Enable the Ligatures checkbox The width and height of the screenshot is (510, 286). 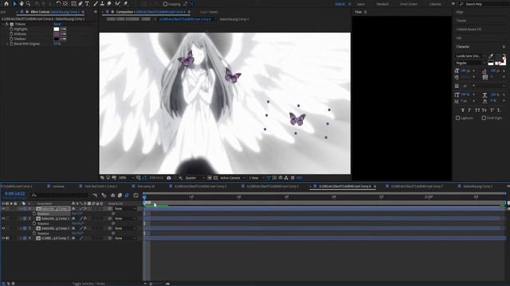(458, 118)
